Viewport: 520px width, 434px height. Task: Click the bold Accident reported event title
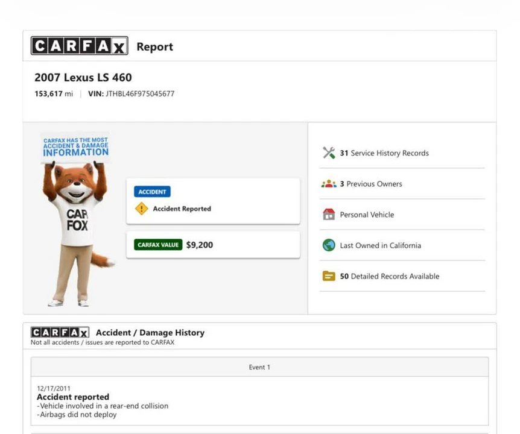click(x=73, y=397)
